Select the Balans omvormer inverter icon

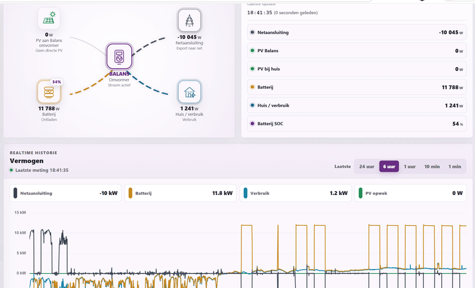(x=119, y=56)
